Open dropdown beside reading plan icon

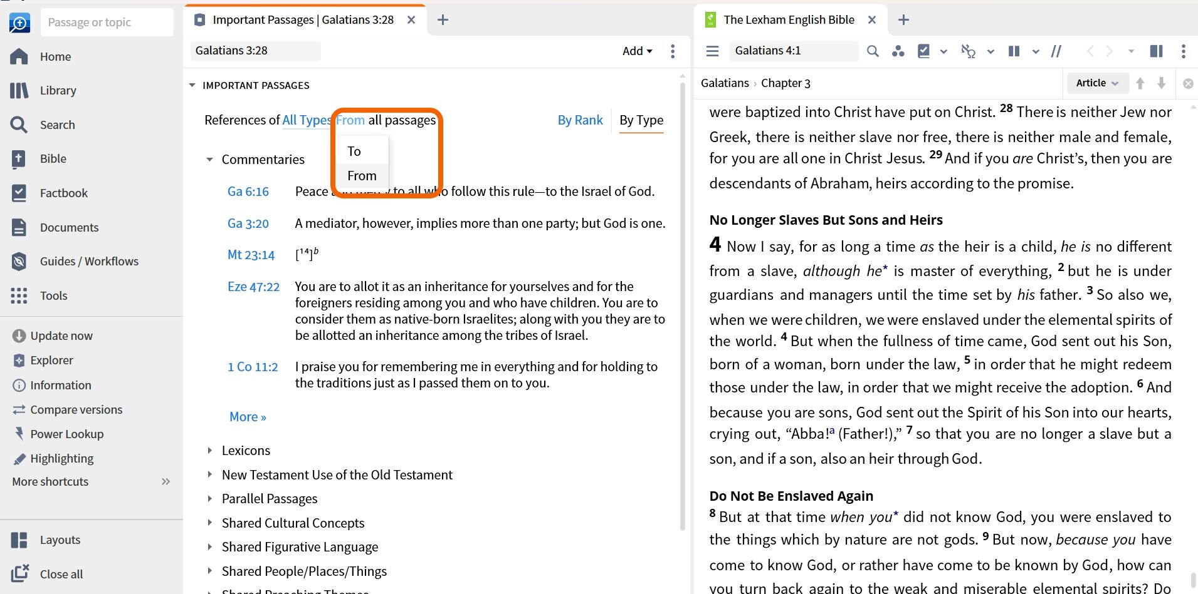point(943,51)
